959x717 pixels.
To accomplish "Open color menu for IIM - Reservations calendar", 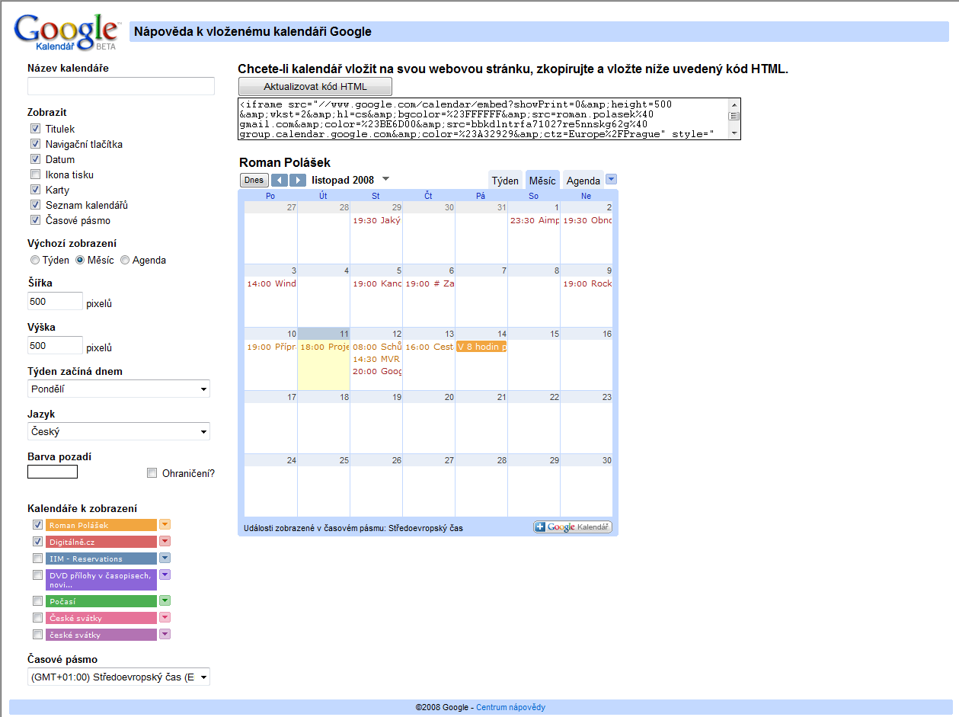I will (165, 559).
